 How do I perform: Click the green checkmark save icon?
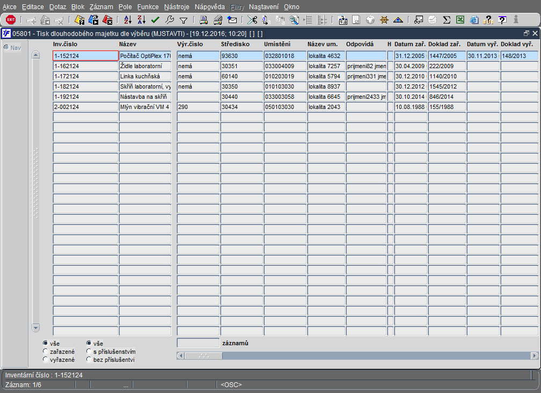pyautogui.click(x=155, y=20)
